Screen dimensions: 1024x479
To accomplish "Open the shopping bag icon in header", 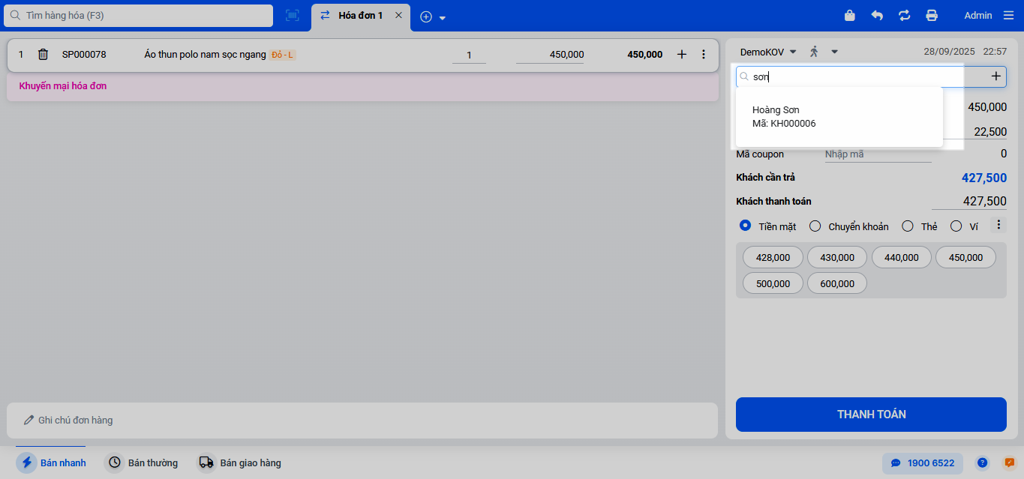I will coord(850,15).
